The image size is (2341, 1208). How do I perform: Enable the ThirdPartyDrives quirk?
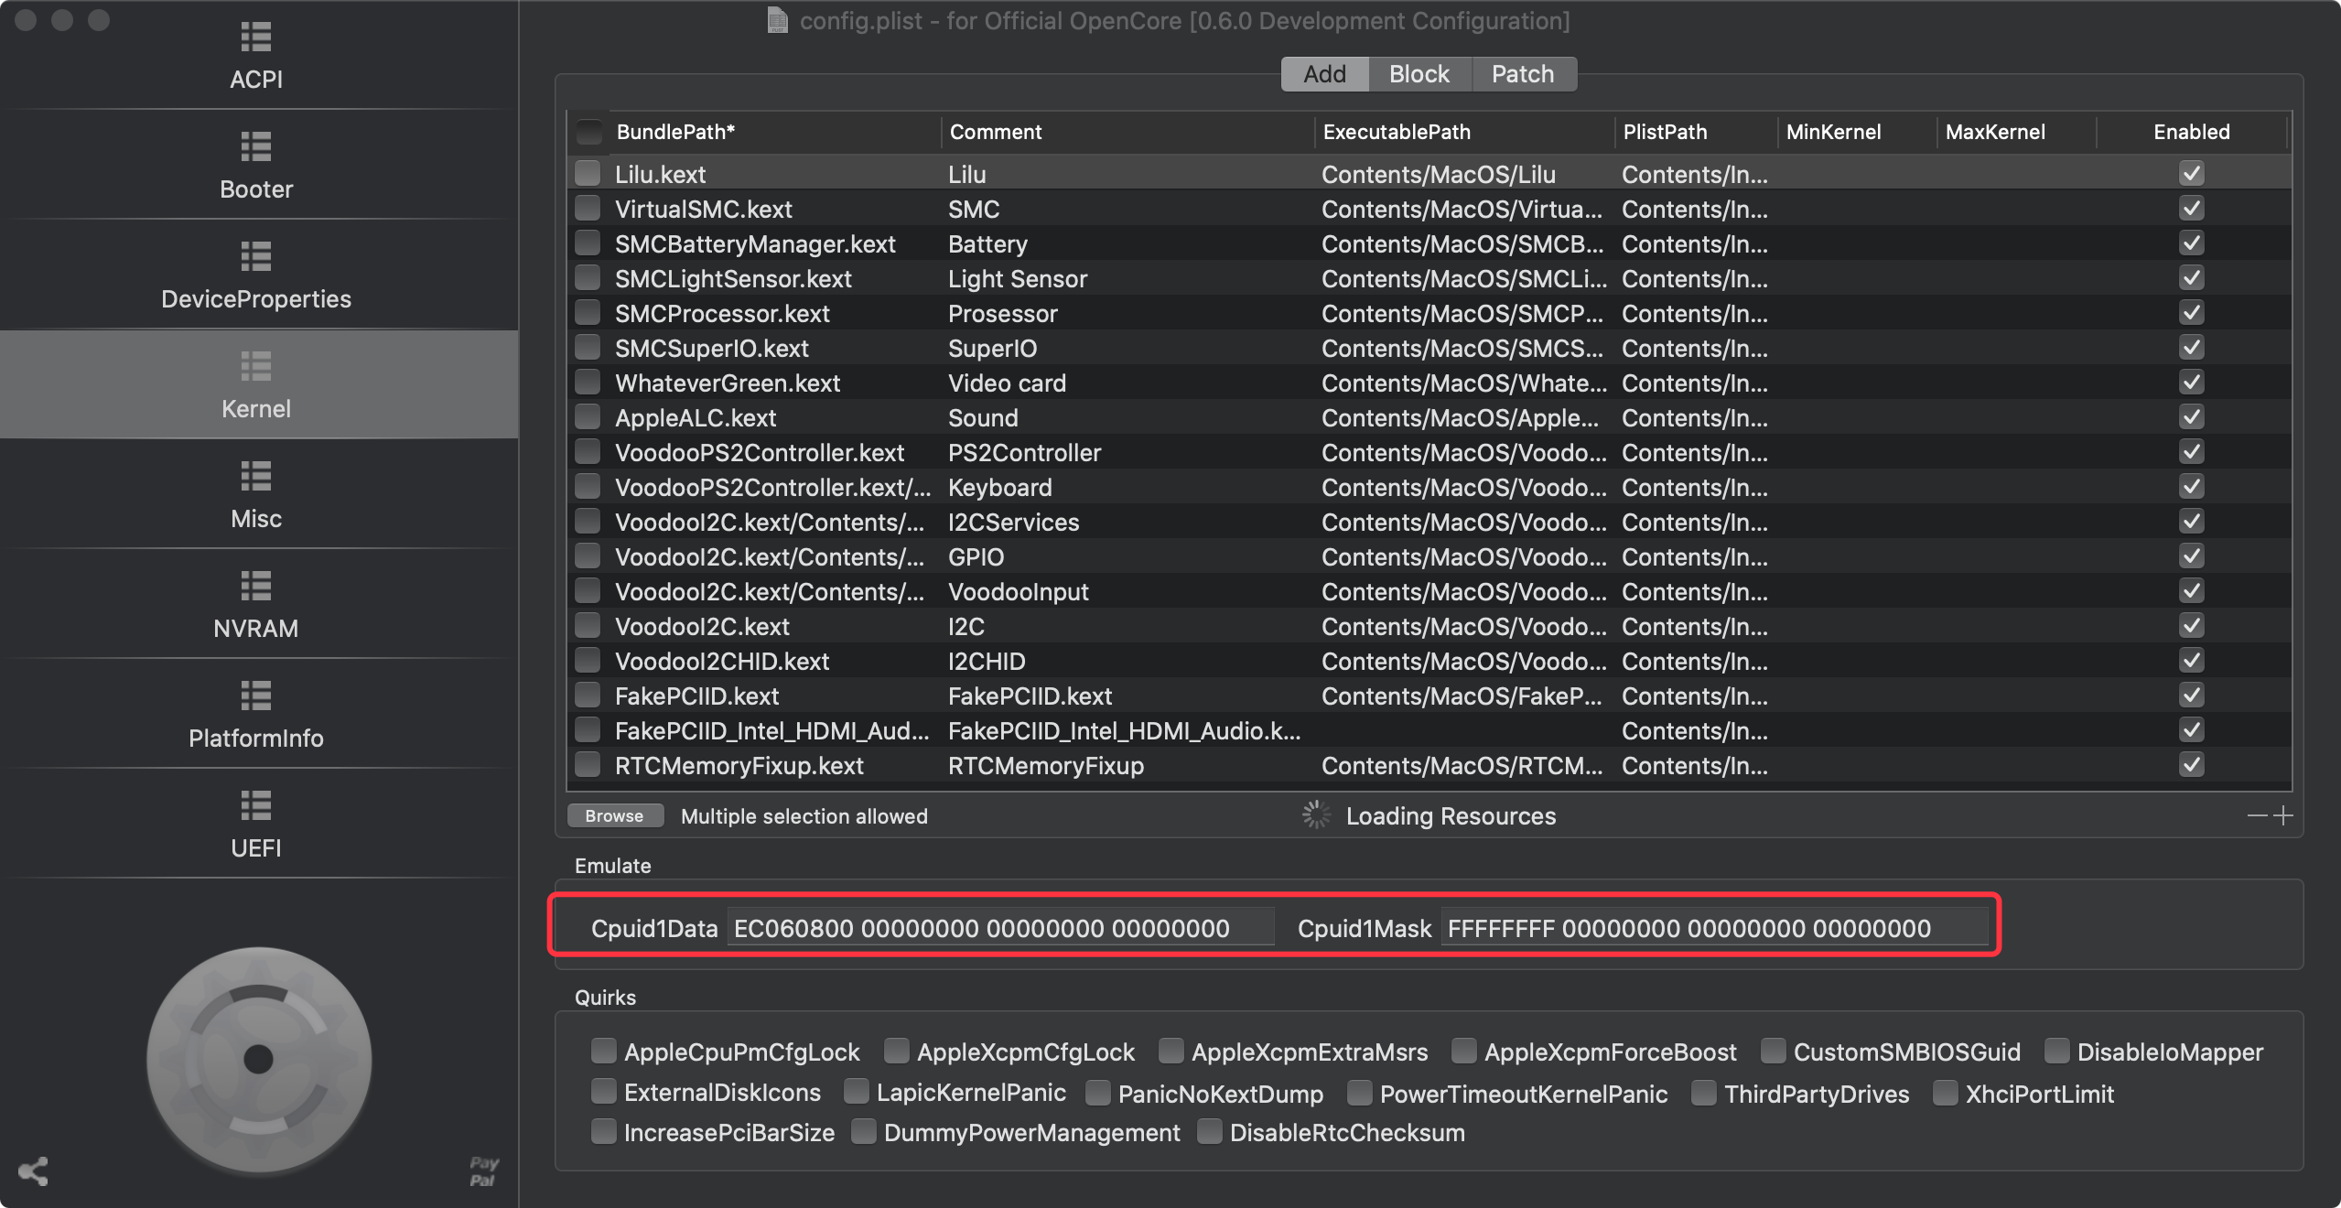click(1703, 1092)
